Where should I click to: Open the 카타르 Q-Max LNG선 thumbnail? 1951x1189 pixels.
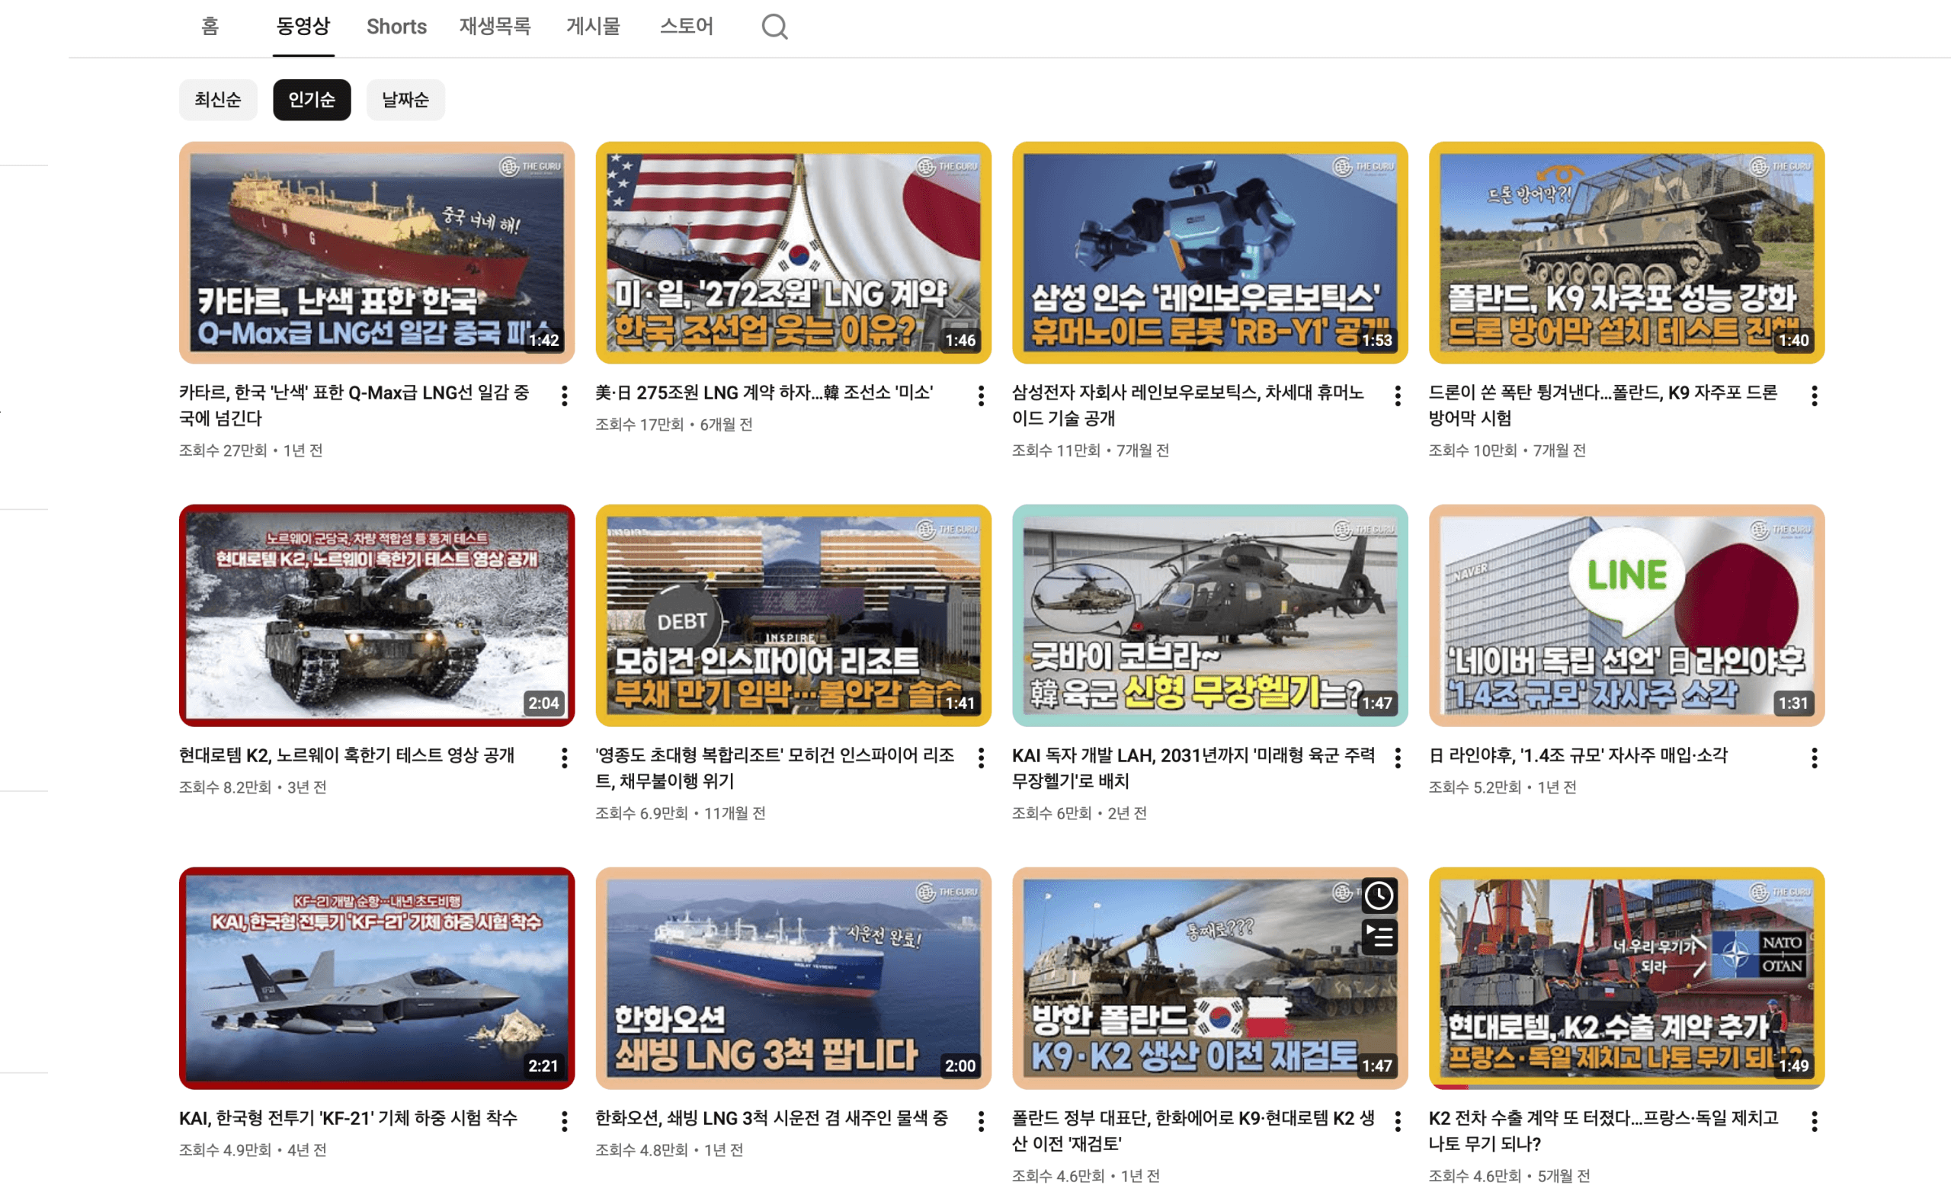377,252
